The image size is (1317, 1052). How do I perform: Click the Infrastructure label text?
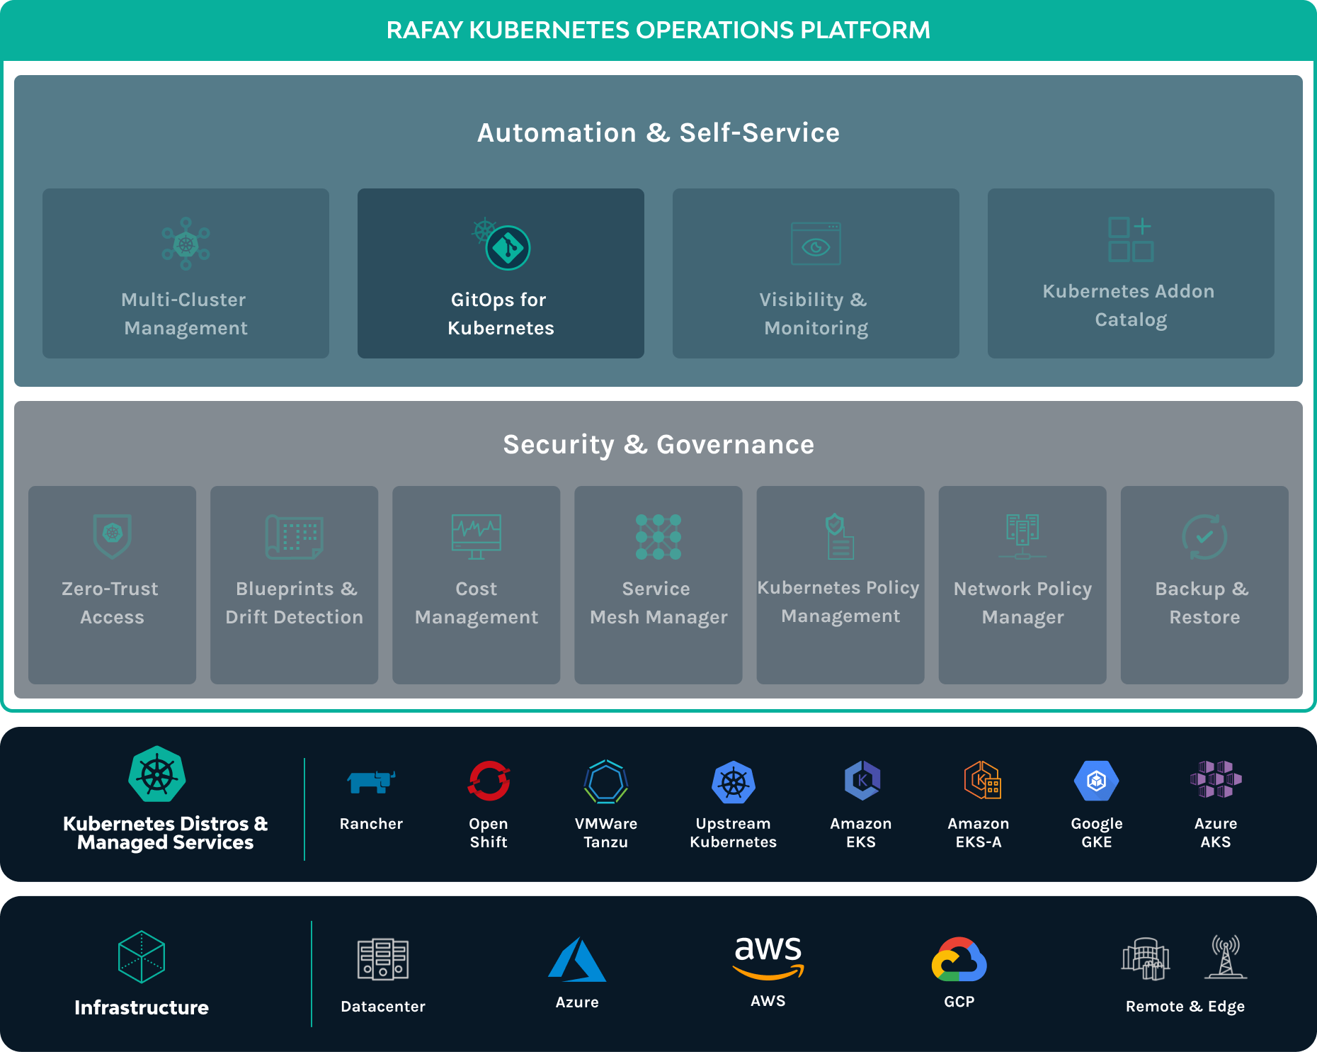click(x=142, y=1007)
